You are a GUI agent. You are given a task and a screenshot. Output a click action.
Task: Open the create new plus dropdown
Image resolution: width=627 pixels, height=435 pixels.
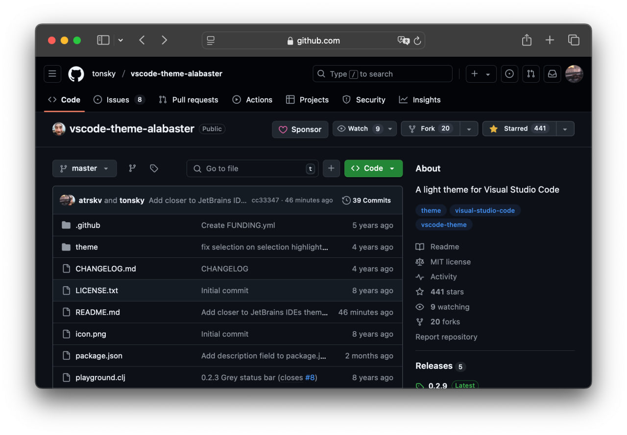481,74
